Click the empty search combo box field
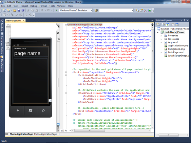This screenshot has height=143, width=191. point(116,11)
